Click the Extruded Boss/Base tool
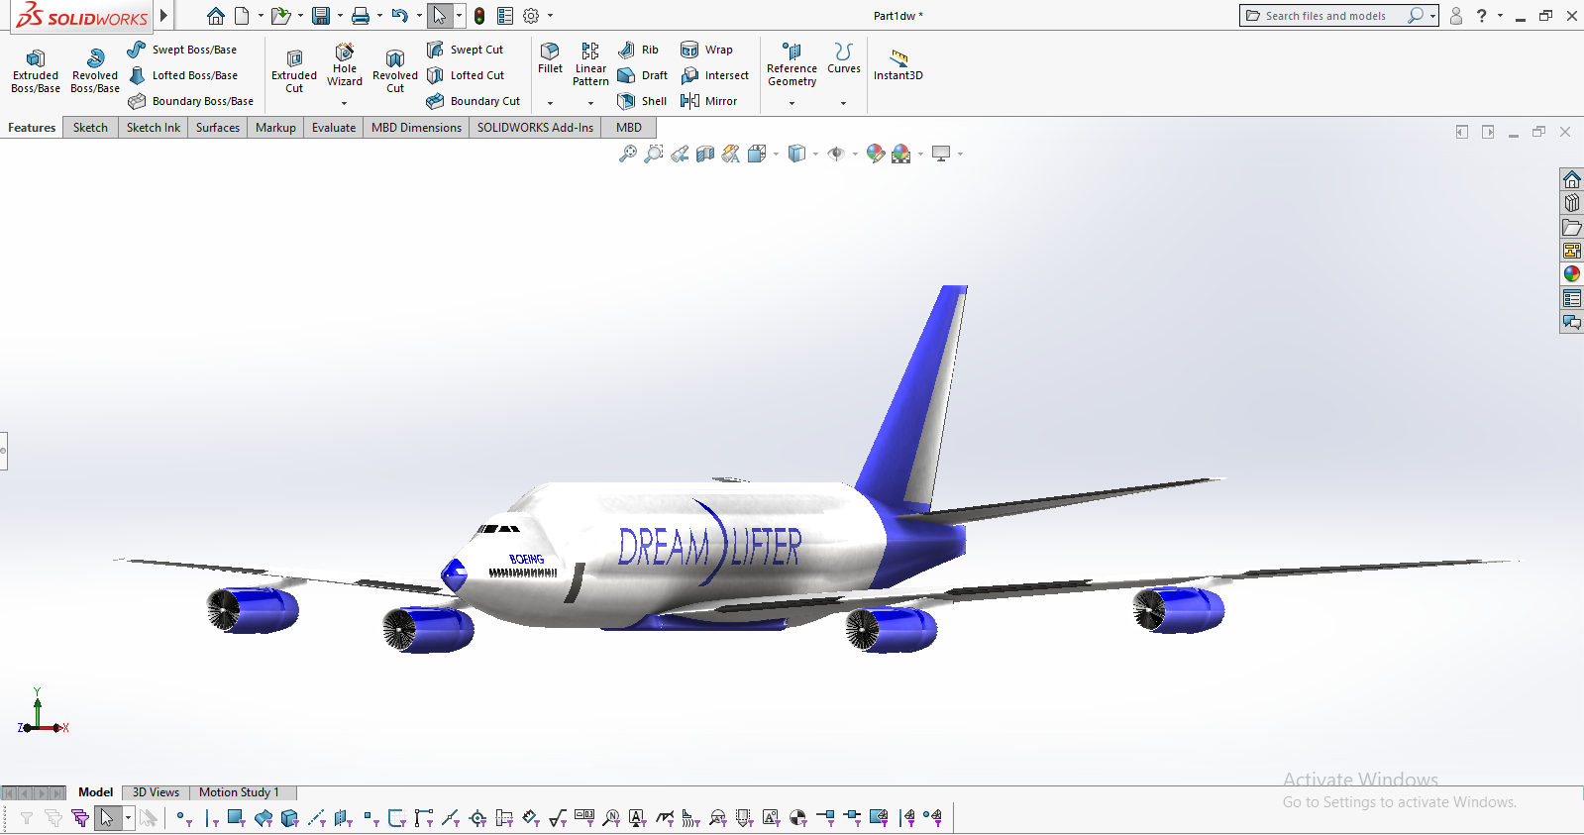 (x=36, y=69)
